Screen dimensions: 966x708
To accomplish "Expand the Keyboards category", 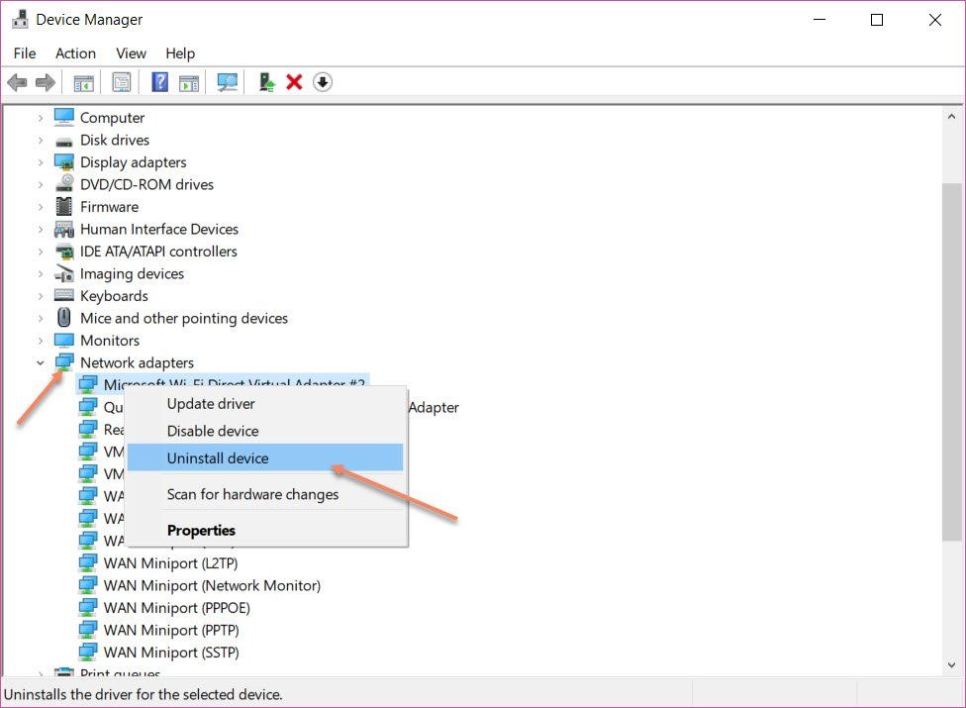I will [x=41, y=296].
